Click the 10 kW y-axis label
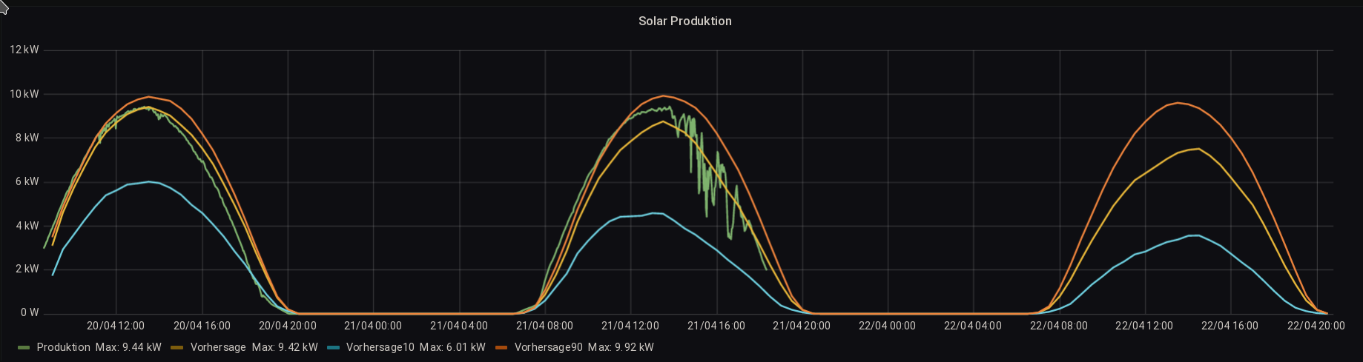Screen dimensions: 1363x362 [24, 94]
